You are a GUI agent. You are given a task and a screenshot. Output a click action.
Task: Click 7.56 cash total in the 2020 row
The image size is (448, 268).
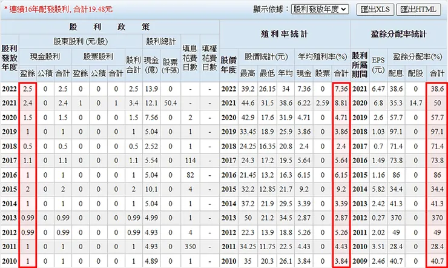[151, 117]
